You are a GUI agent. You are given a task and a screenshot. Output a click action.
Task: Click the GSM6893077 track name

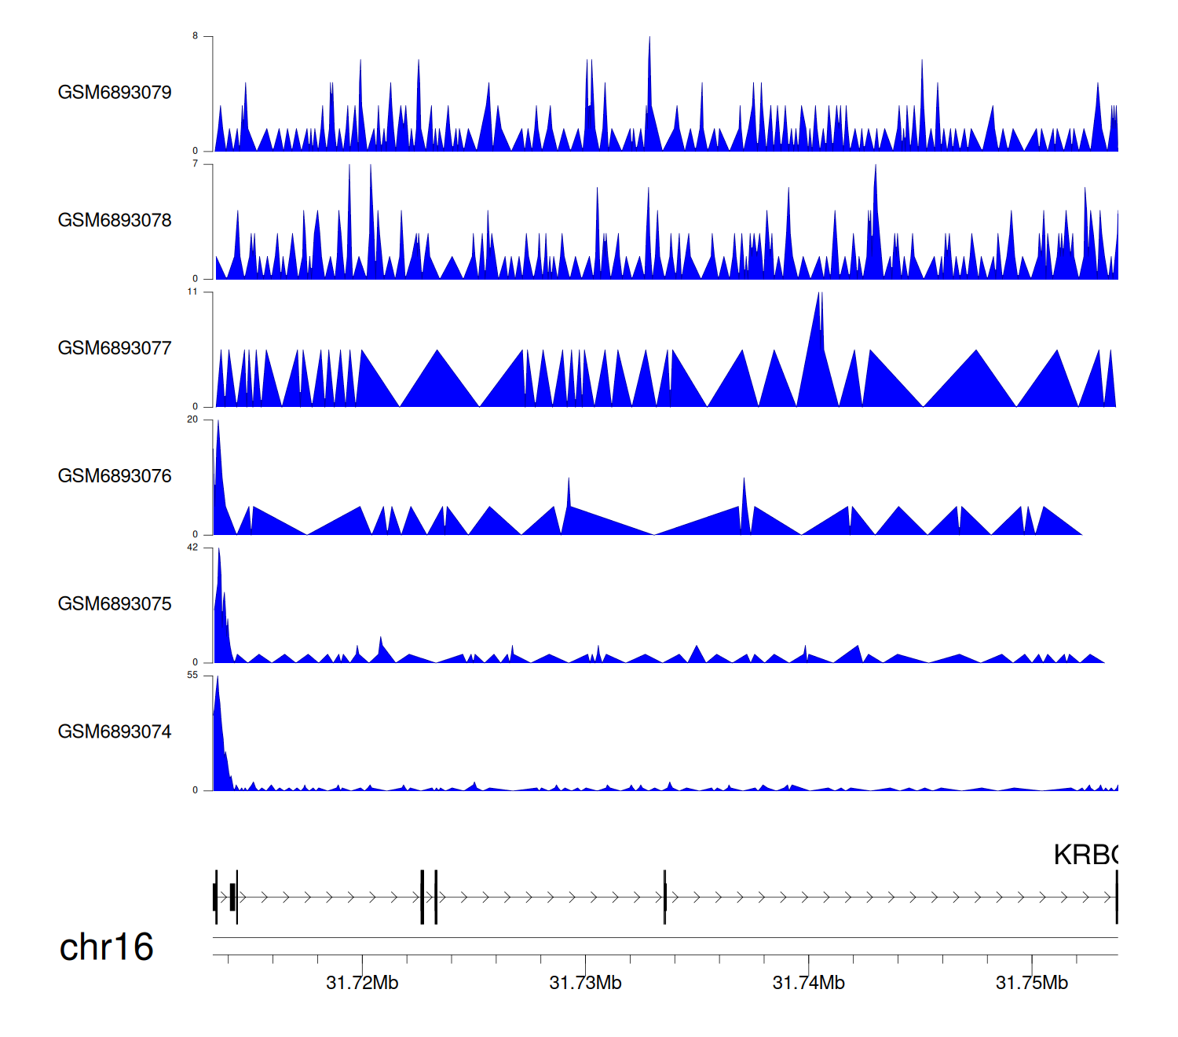tap(115, 348)
